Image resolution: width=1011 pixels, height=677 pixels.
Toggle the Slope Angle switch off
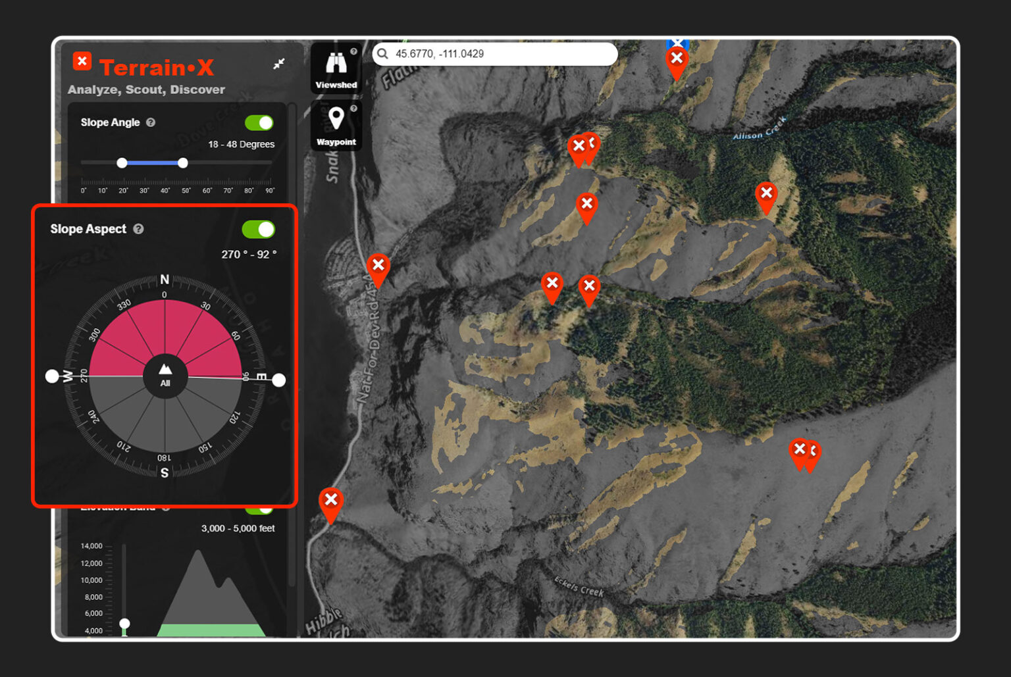259,123
